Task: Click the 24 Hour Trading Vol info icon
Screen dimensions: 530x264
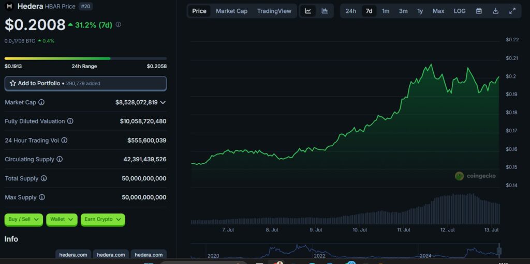Action: click(x=64, y=140)
